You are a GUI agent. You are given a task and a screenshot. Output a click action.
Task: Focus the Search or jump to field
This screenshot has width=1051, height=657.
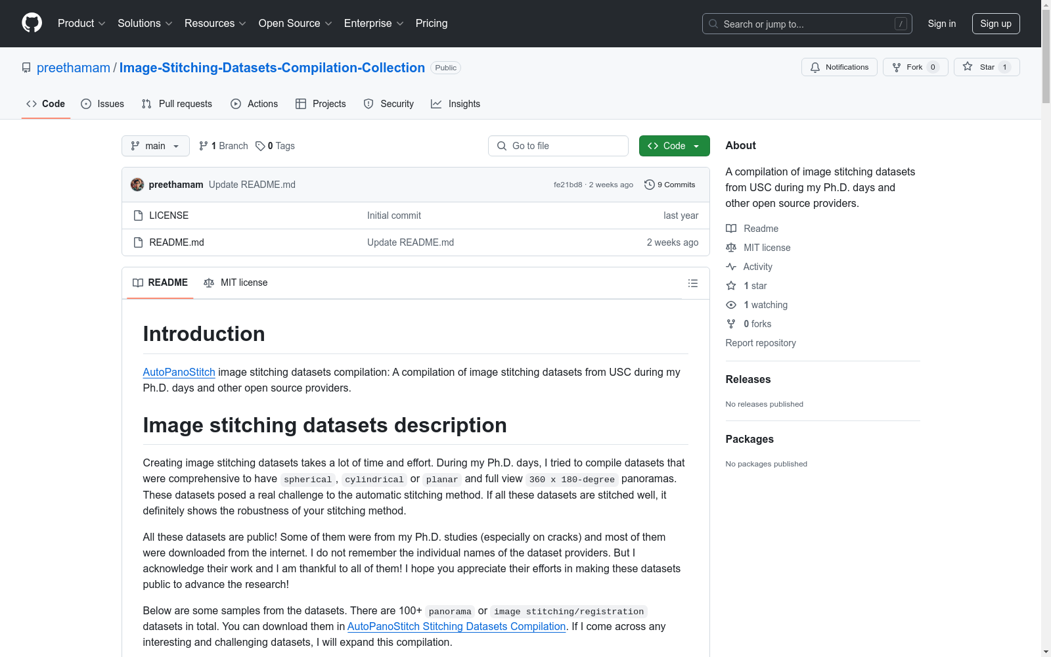[807, 24]
